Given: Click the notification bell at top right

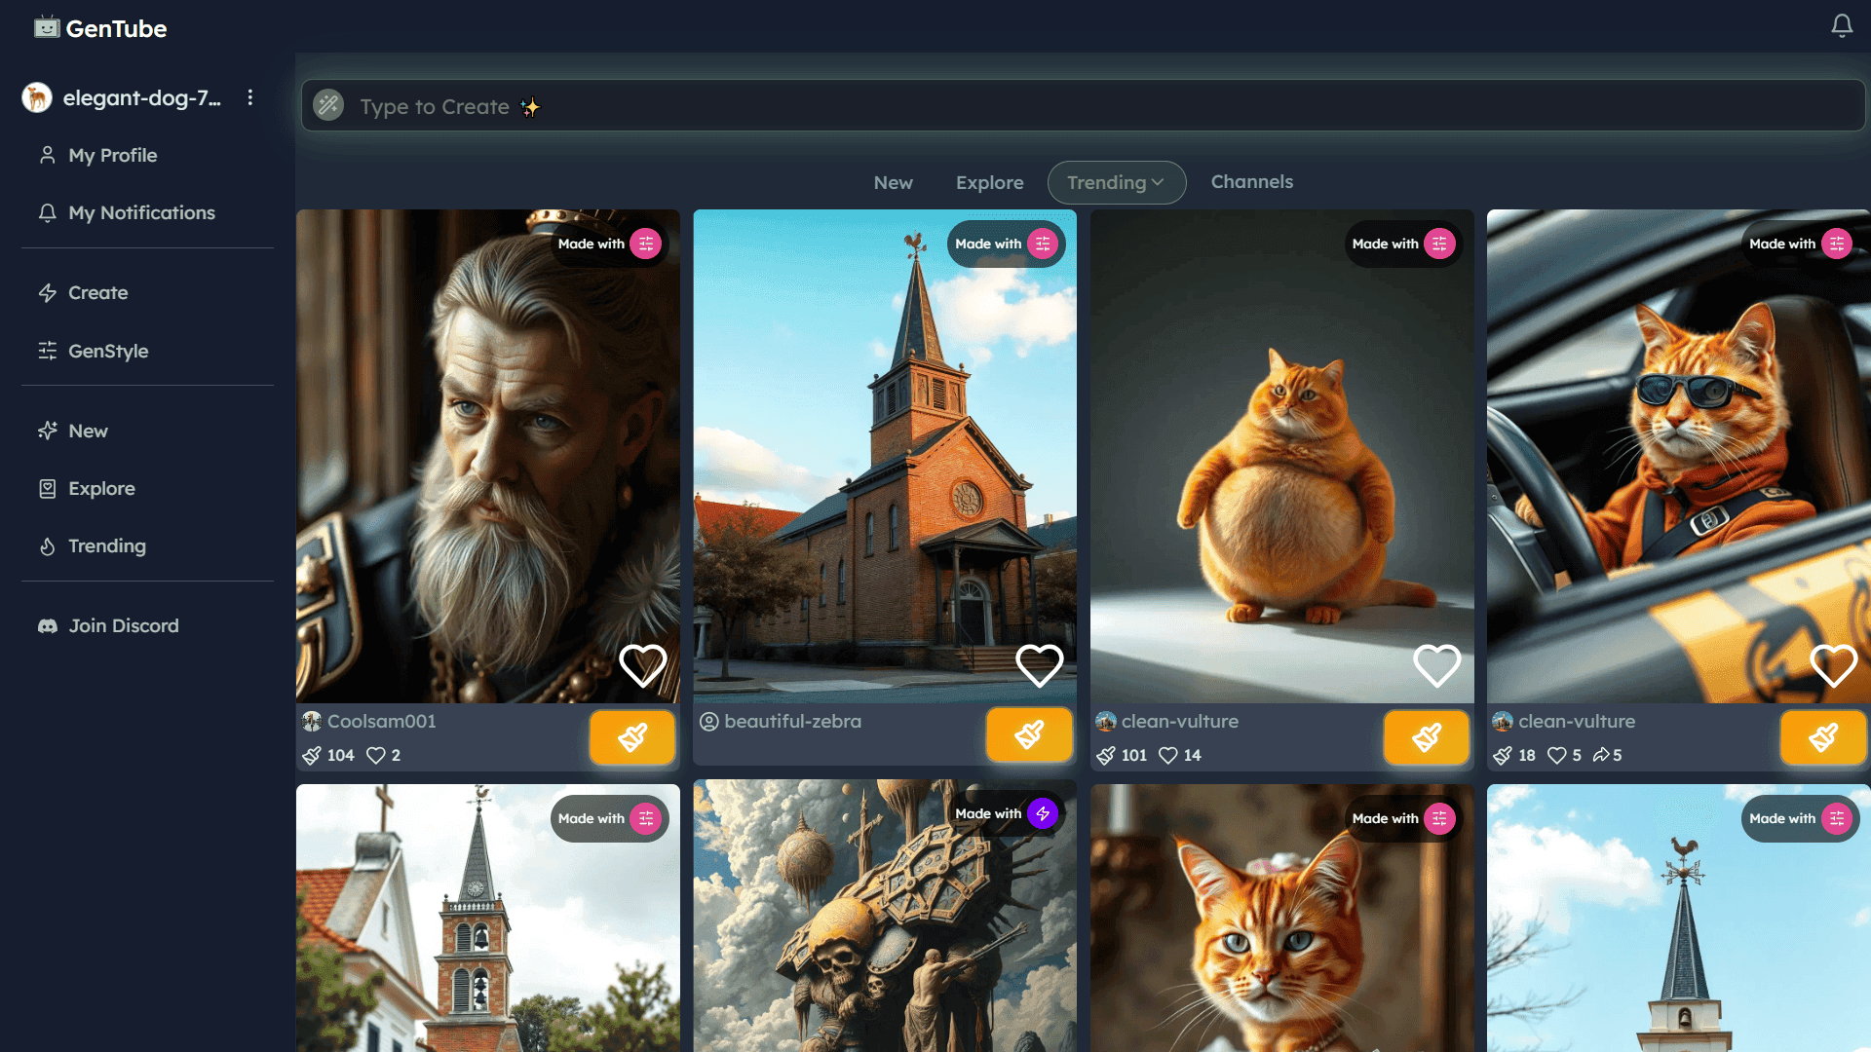Looking at the screenshot, I should pyautogui.click(x=1842, y=26).
